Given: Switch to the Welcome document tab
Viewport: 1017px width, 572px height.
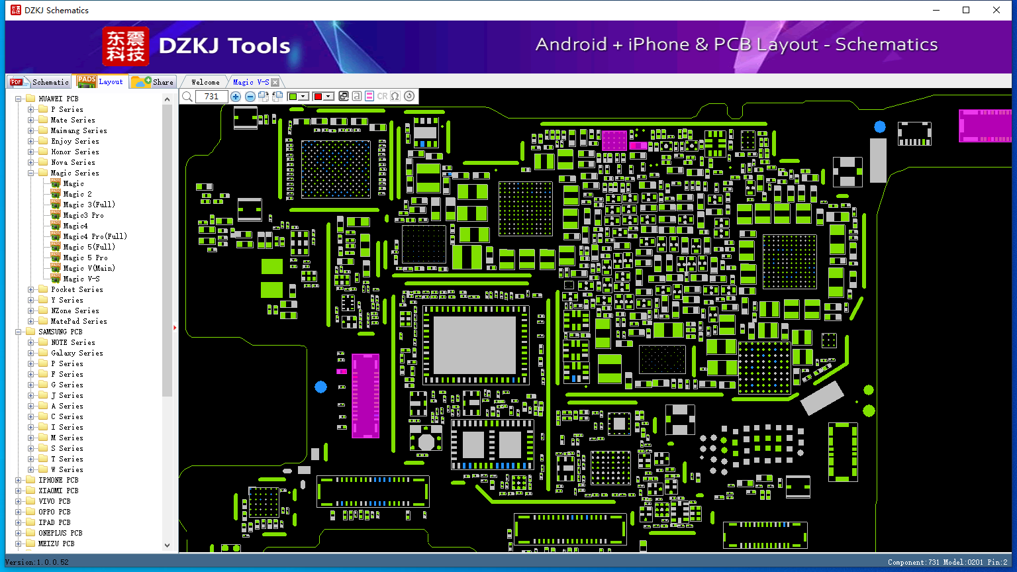Looking at the screenshot, I should pos(205,82).
